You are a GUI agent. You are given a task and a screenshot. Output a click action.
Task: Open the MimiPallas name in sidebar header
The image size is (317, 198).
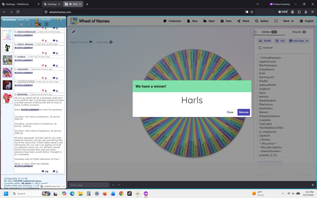pos(9,20)
